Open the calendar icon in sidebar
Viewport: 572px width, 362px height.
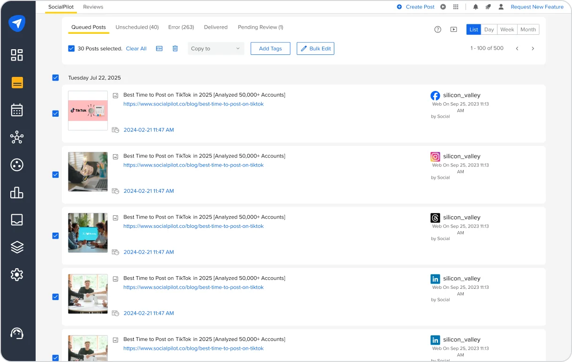pyautogui.click(x=17, y=110)
